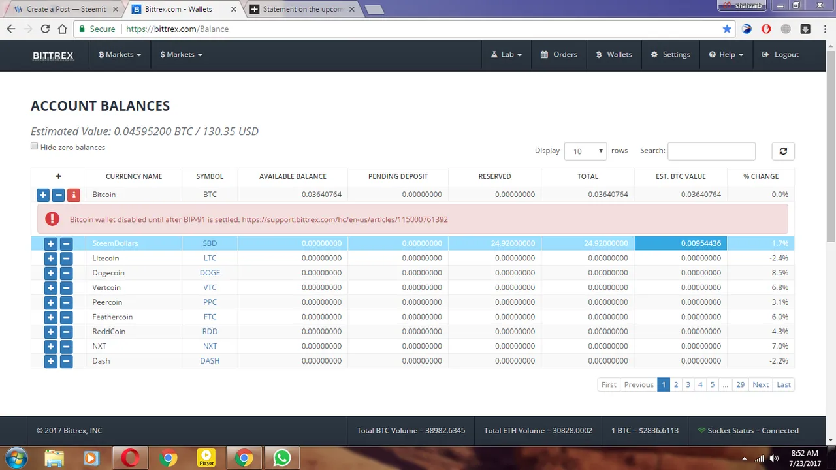Click Peercoin deposit plus icon

tap(50, 302)
